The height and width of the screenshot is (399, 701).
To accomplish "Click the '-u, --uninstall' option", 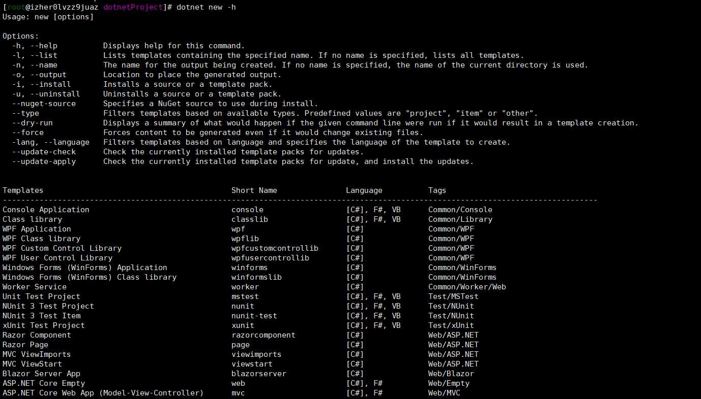I will tap(46, 94).
